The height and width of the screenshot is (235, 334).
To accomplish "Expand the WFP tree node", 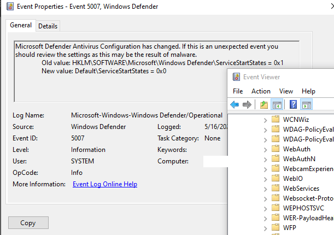I will pyautogui.click(x=265, y=228).
